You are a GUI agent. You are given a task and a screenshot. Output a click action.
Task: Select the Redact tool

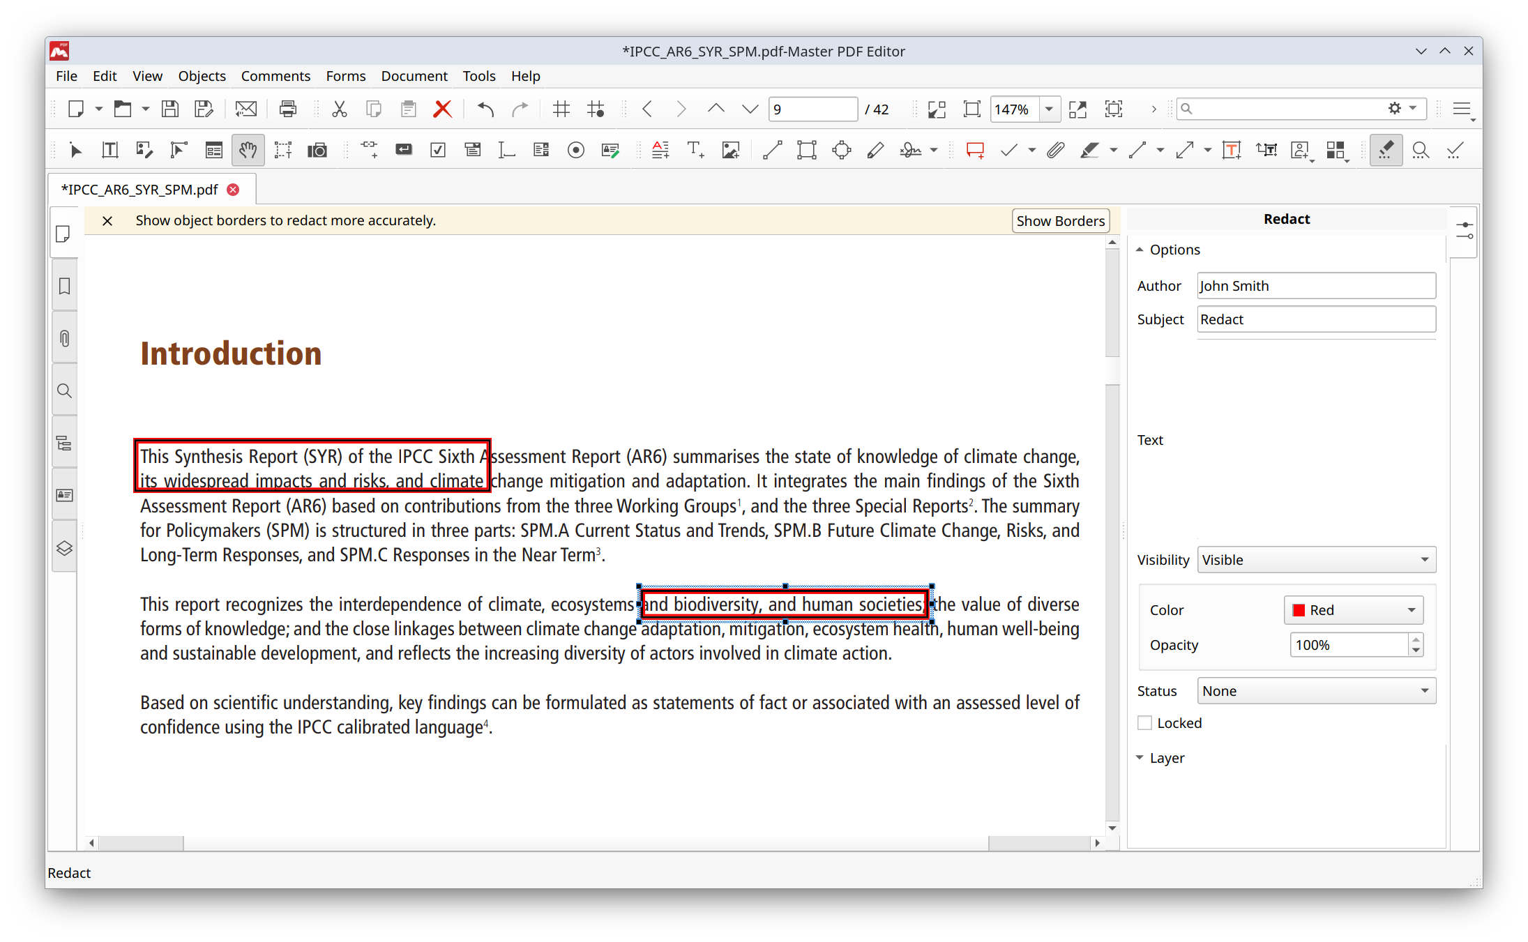[1386, 150]
